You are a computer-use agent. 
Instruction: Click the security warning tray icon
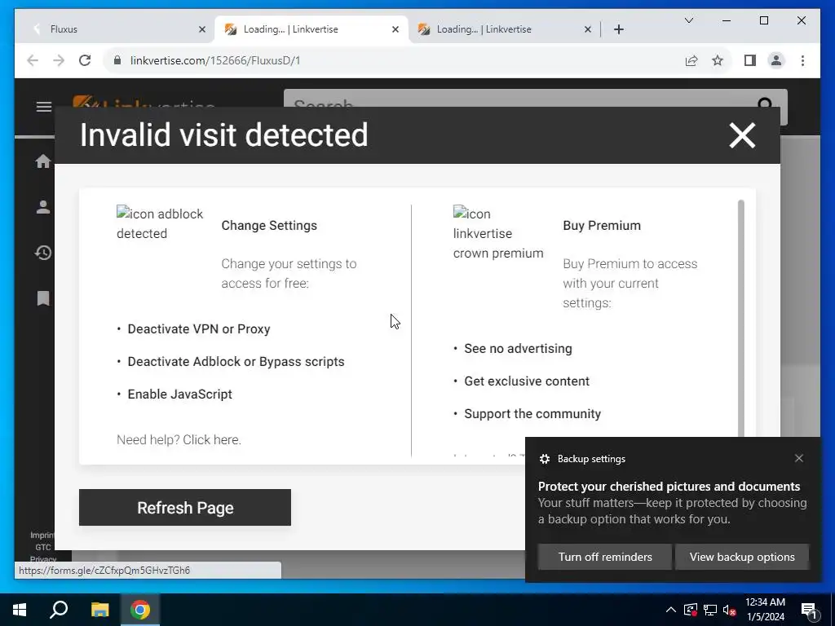(x=690, y=610)
